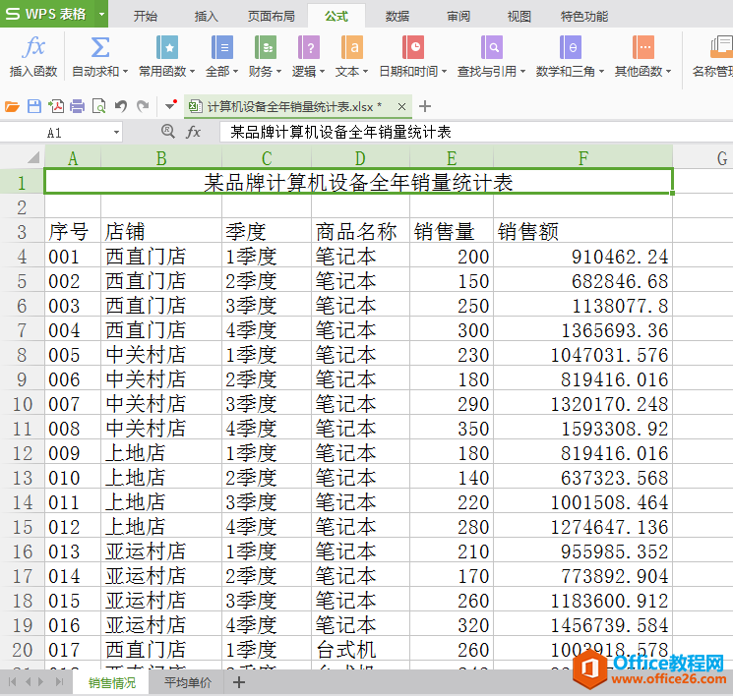Click the Name Manager icon
733x696 pixels.
(721, 47)
